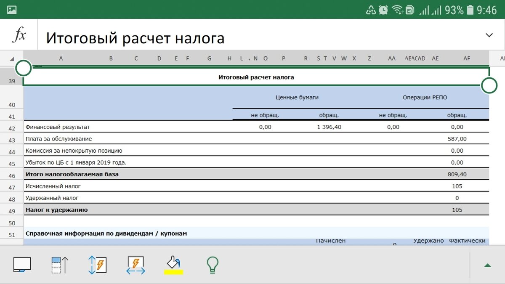Screen dimensions: 505x284
Task: Tap the AutoFit row height lightning icon
Action: point(98,265)
